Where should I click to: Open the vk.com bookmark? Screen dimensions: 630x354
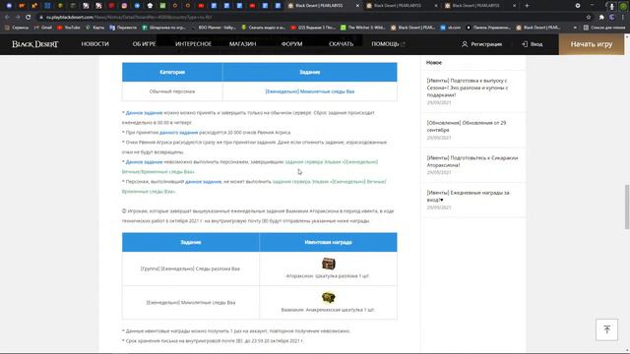click(x=451, y=28)
